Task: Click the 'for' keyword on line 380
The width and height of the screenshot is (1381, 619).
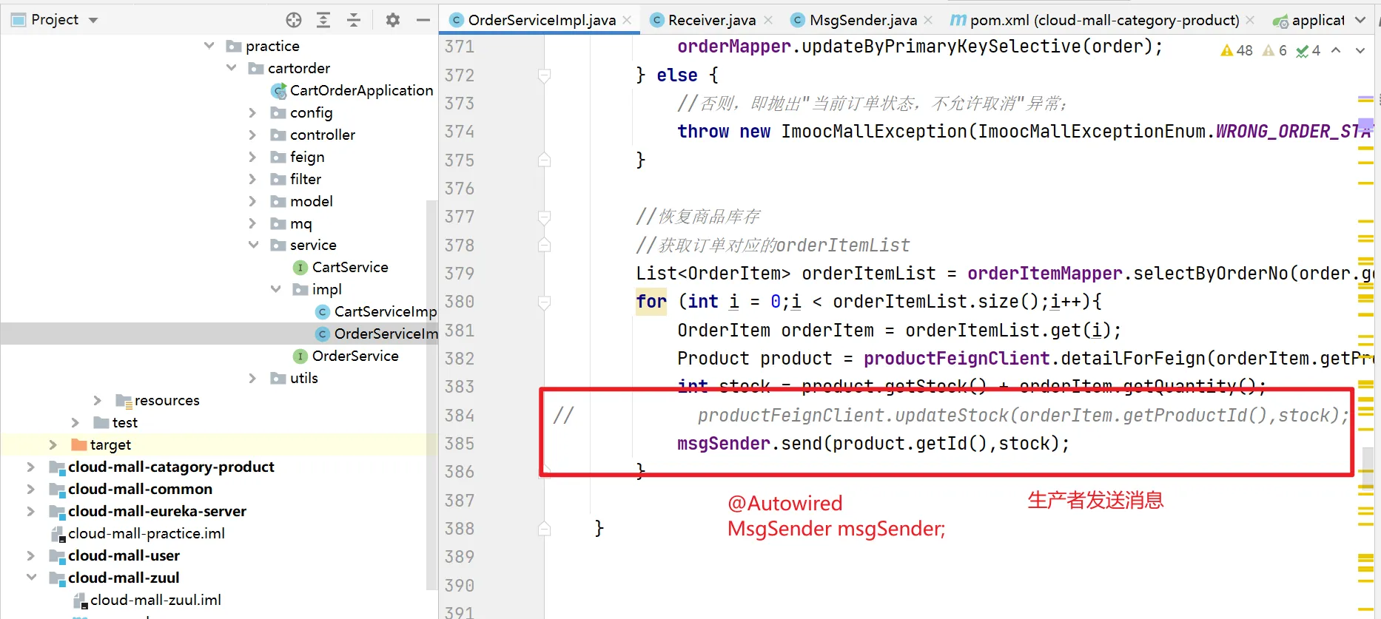Action: 651,302
